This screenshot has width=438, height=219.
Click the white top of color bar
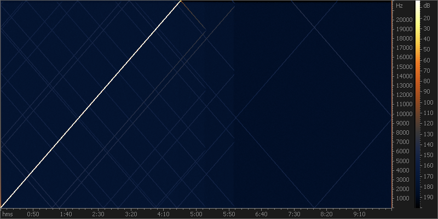pyautogui.click(x=418, y=4)
